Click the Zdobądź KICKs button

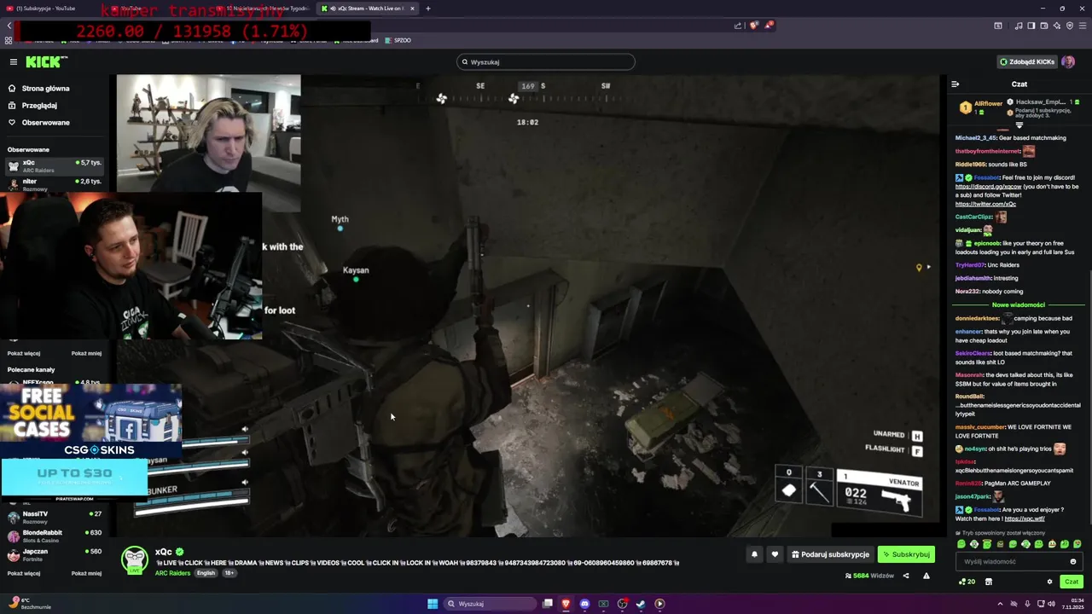point(1028,62)
